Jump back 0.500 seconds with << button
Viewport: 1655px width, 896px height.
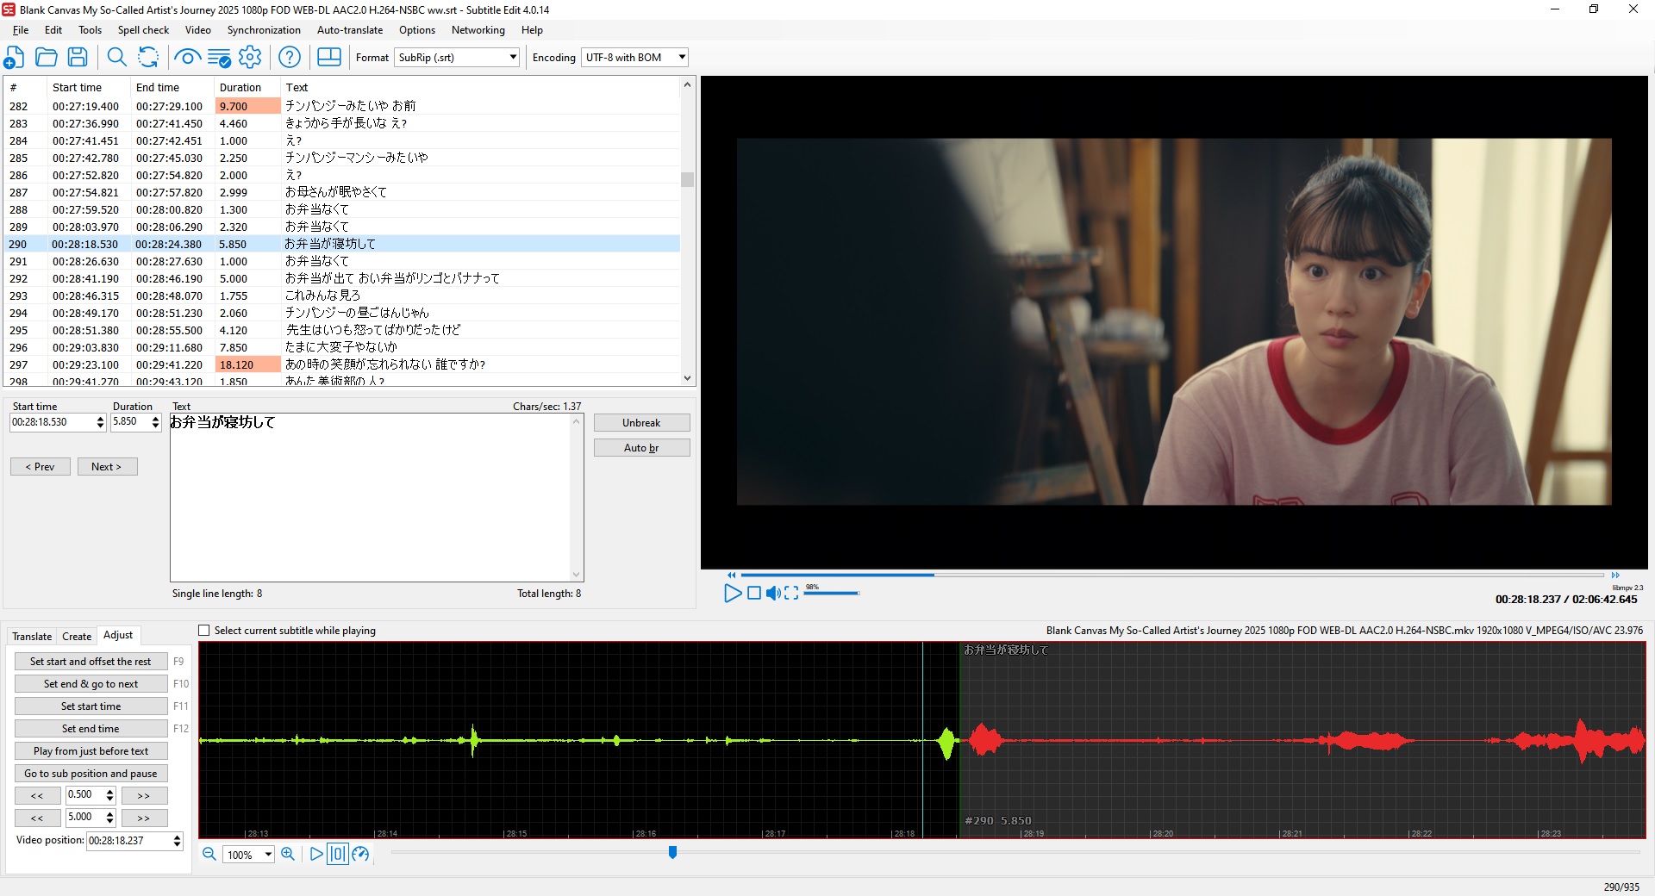click(x=37, y=795)
